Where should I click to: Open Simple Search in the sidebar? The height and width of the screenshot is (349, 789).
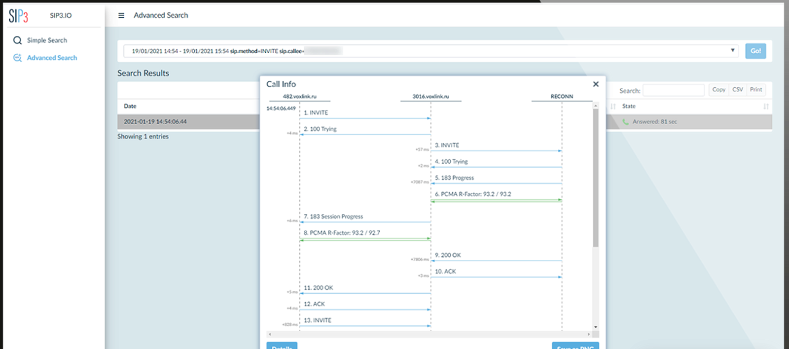47,40
